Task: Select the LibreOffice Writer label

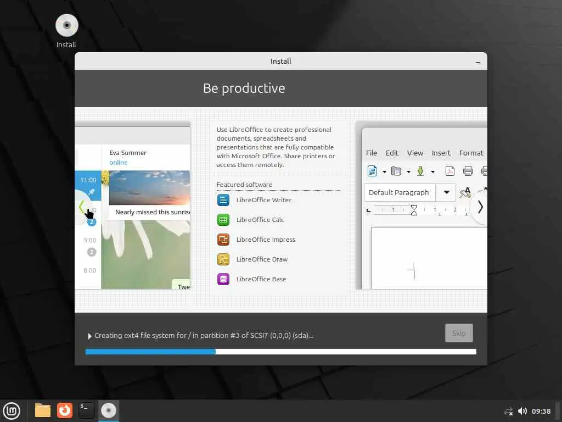Action: (264, 200)
